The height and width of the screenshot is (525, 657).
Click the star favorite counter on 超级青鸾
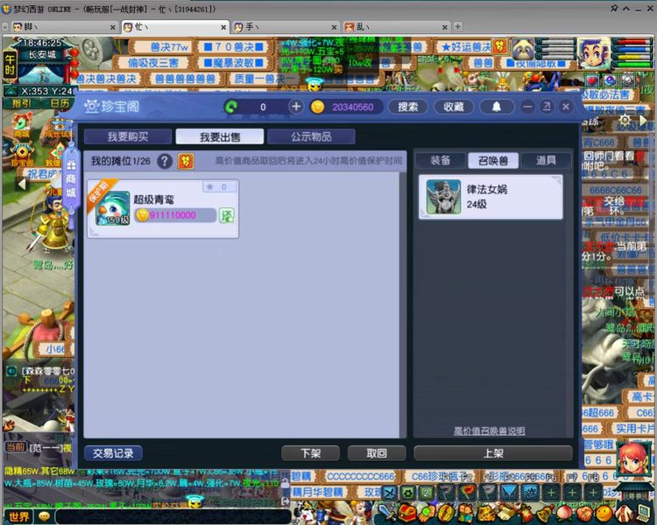click(219, 186)
